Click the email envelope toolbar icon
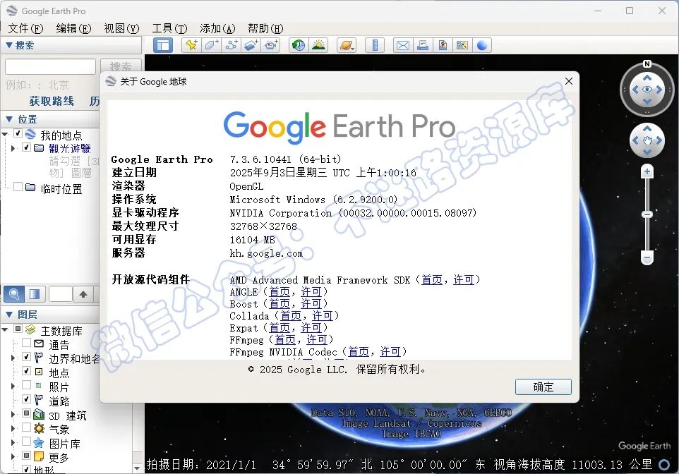679x474 pixels. (x=403, y=45)
